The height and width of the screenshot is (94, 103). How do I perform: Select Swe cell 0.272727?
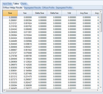[x=10, y=53]
